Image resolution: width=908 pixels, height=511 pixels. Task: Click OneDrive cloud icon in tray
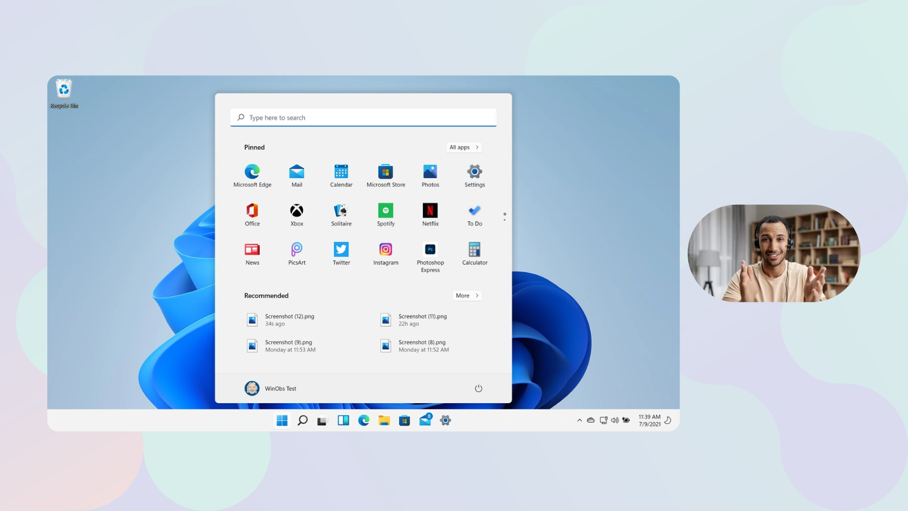(x=591, y=420)
